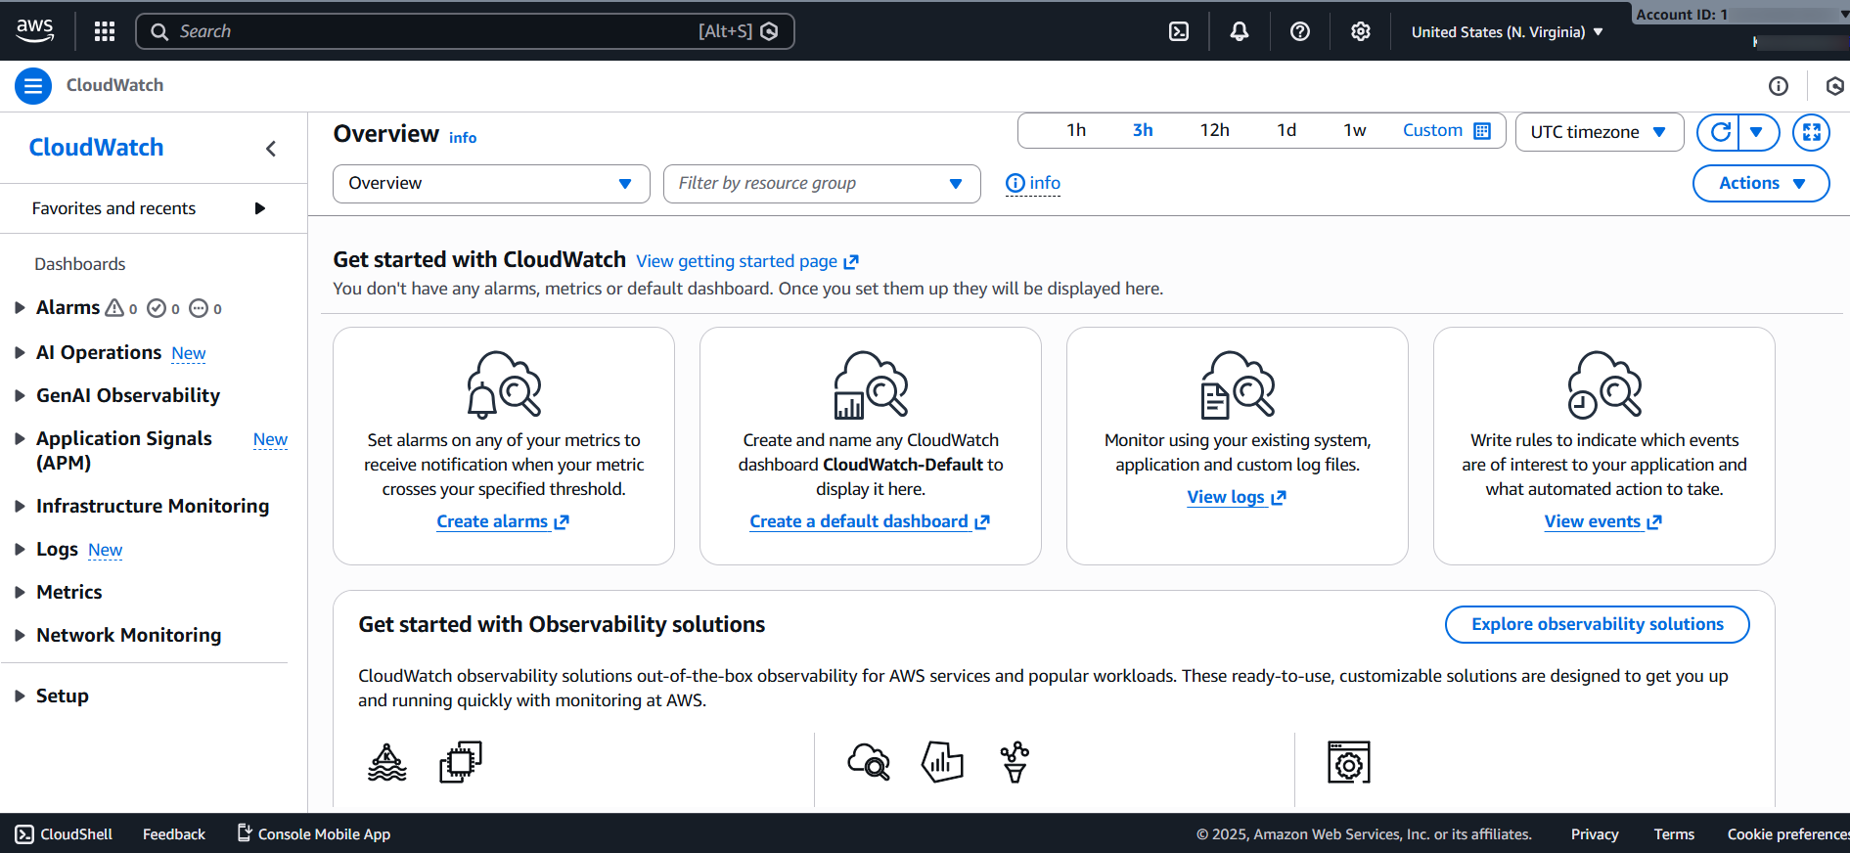Open the refresh interval dropdown arrow
The image size is (1850, 853).
[1757, 131]
